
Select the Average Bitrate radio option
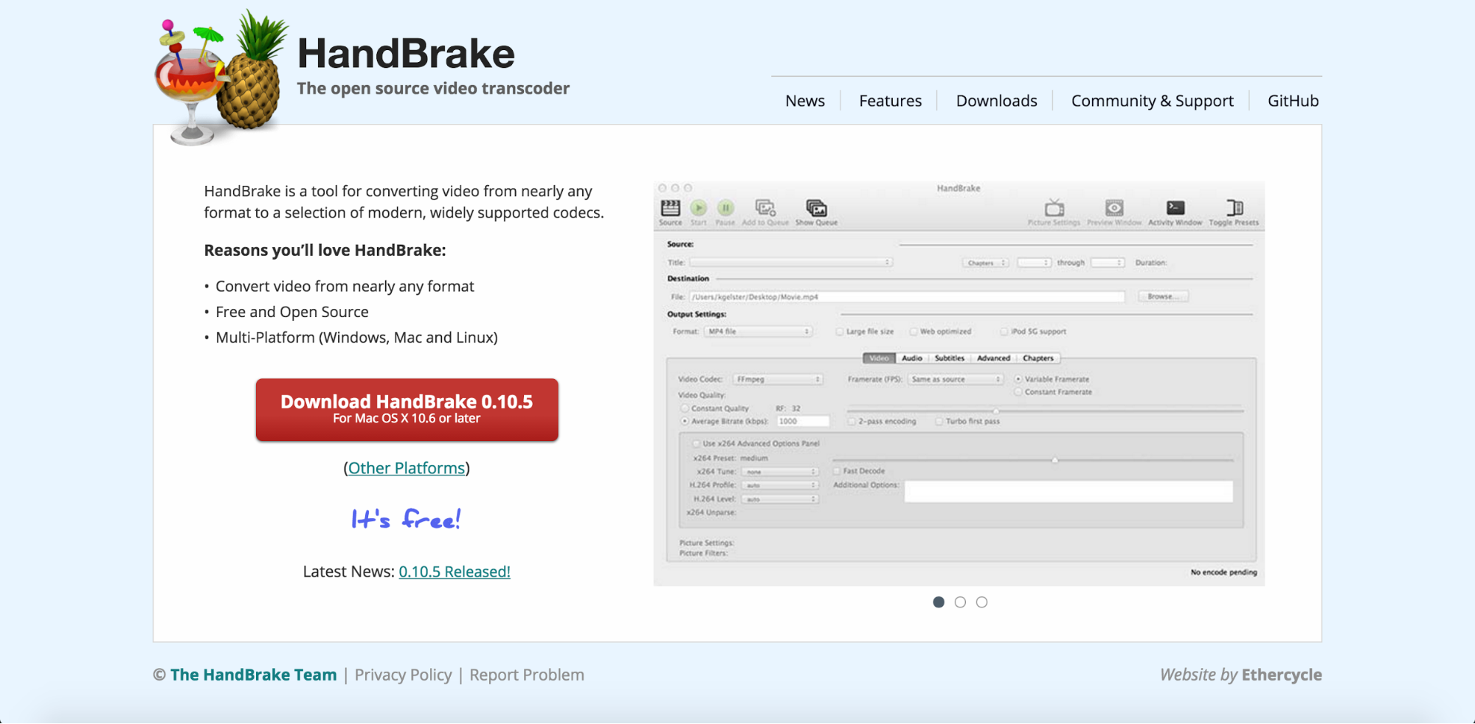point(685,422)
